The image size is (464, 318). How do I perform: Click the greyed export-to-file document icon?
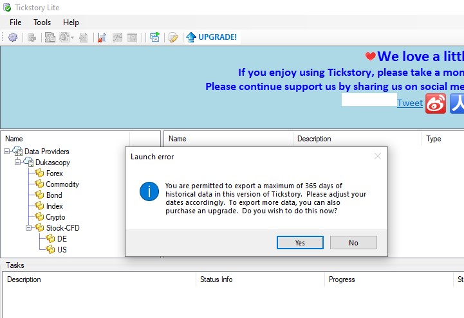pos(84,37)
